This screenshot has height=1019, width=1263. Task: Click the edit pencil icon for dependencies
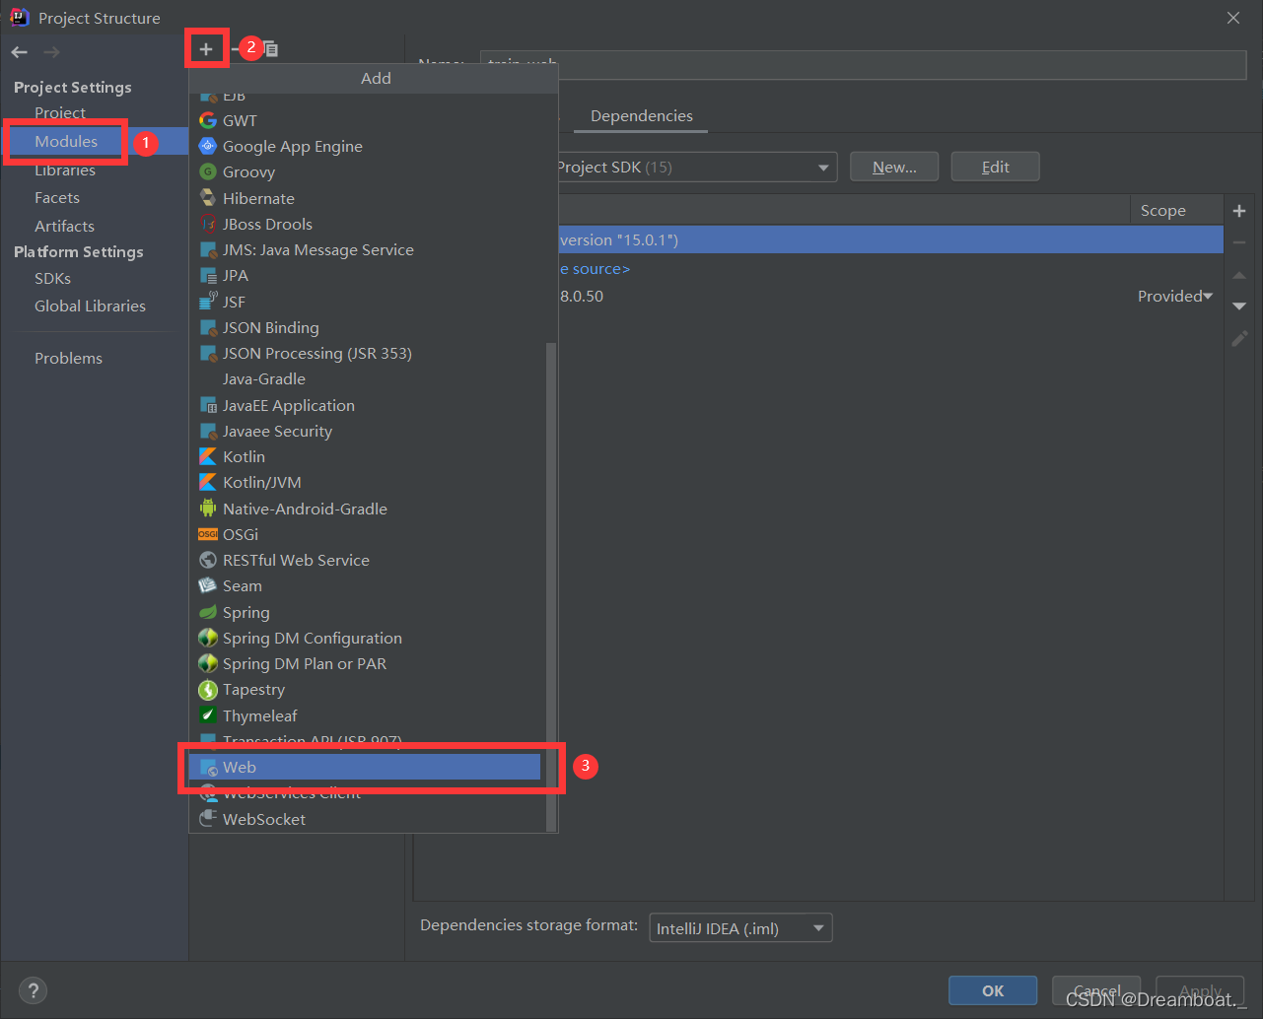coord(1239,338)
